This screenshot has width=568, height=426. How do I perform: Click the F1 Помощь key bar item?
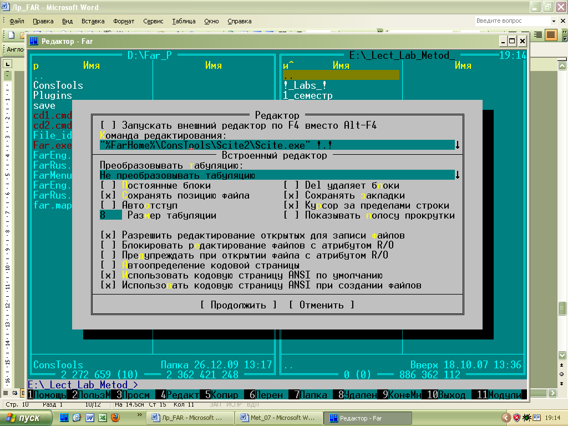click(x=47, y=394)
